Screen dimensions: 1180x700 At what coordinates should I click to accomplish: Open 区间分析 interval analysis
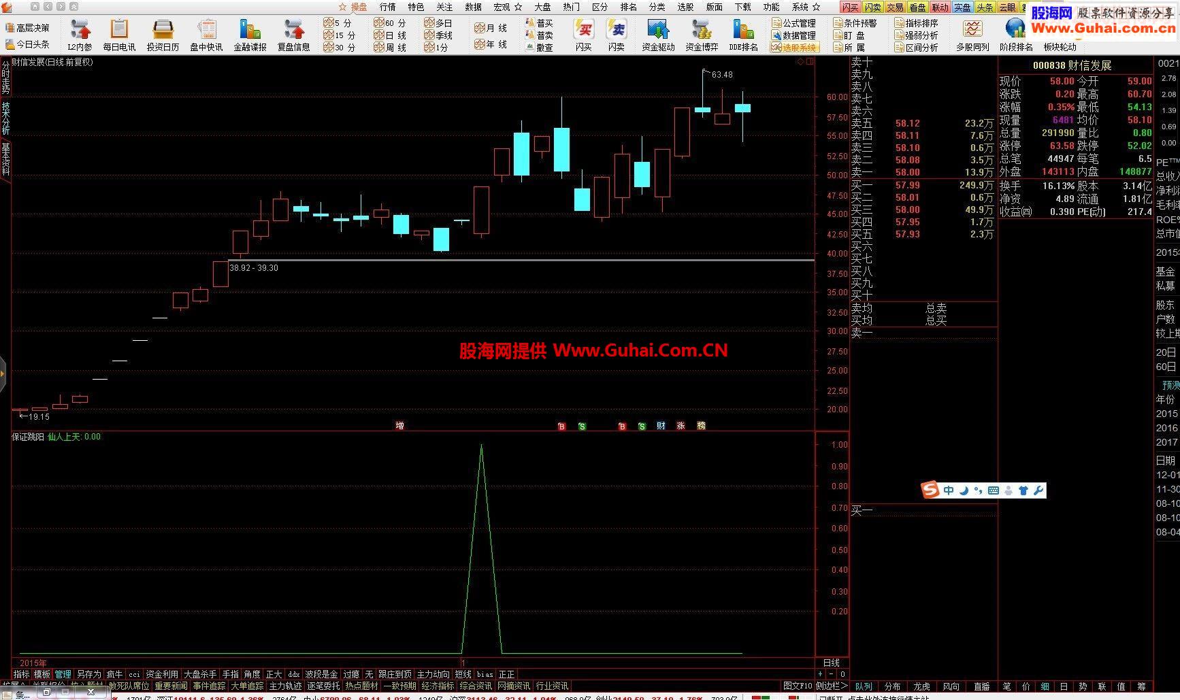(916, 48)
